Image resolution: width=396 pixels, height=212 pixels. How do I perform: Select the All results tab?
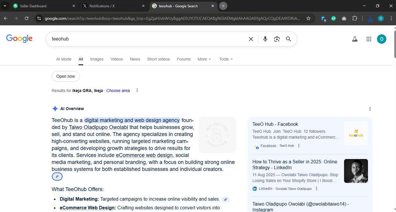81,59
